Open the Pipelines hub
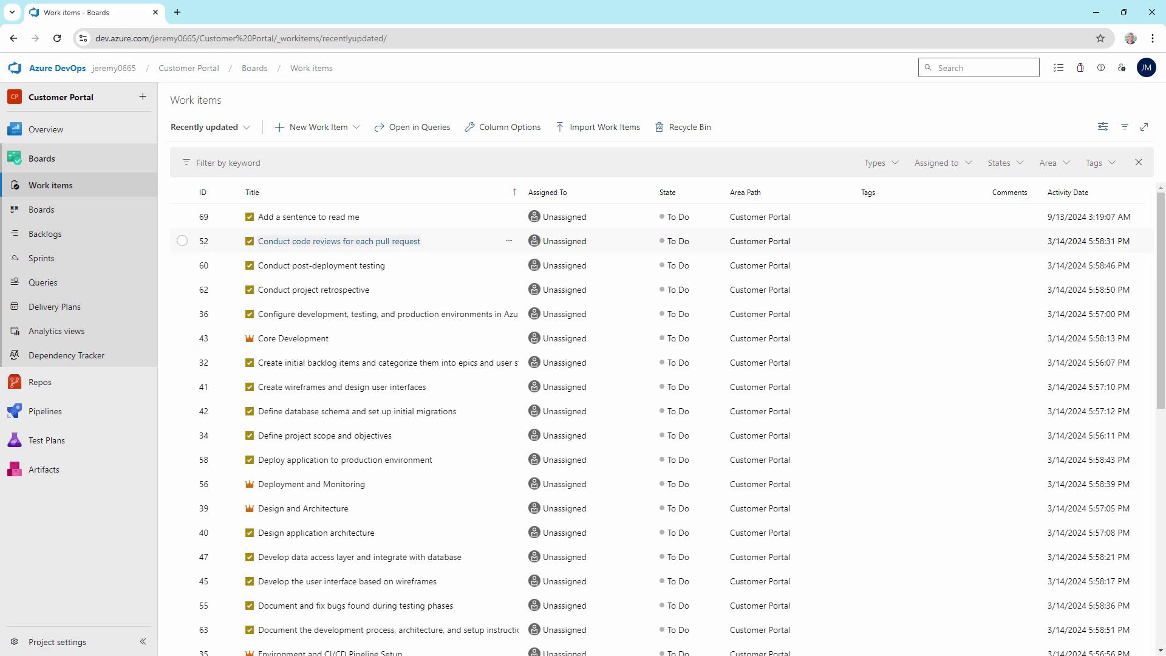The image size is (1166, 656). click(45, 411)
